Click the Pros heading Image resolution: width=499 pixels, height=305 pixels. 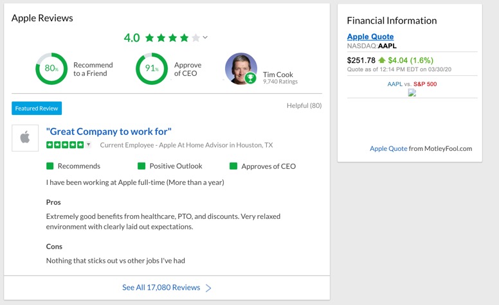tap(53, 202)
